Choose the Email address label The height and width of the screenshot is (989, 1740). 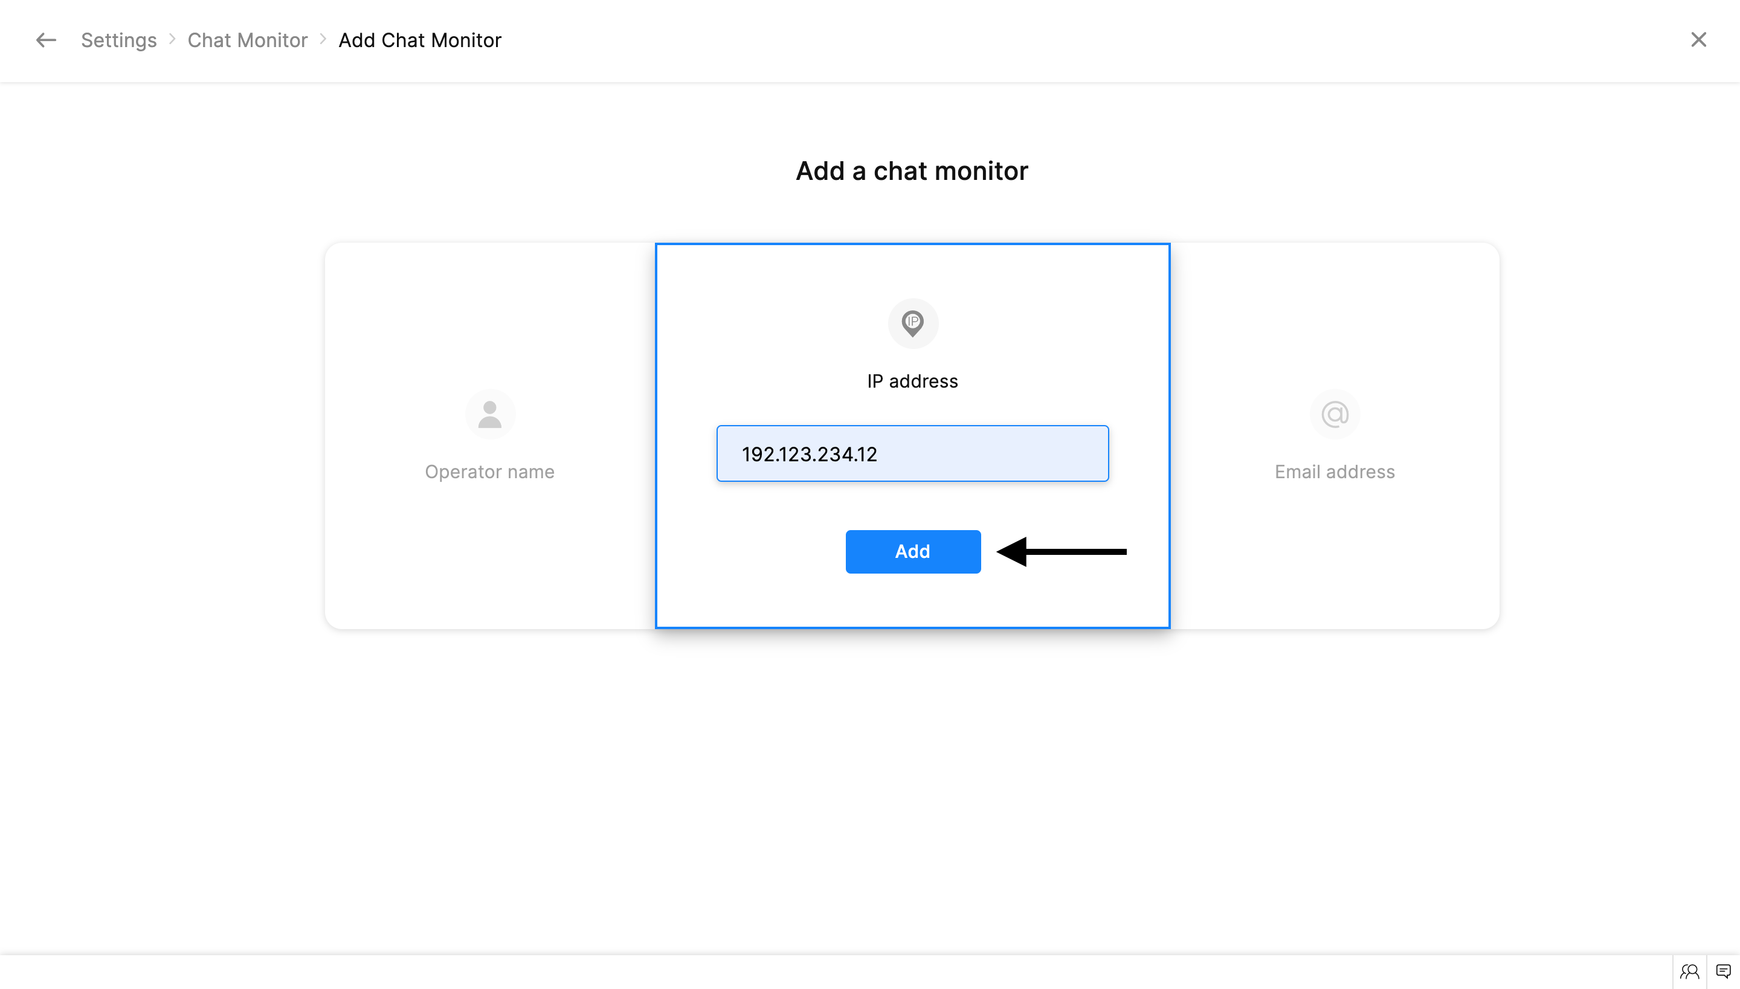(1334, 472)
